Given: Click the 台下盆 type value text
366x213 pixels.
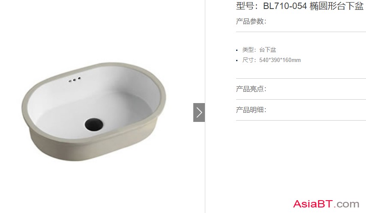Looking at the screenshot, I should [x=268, y=50].
